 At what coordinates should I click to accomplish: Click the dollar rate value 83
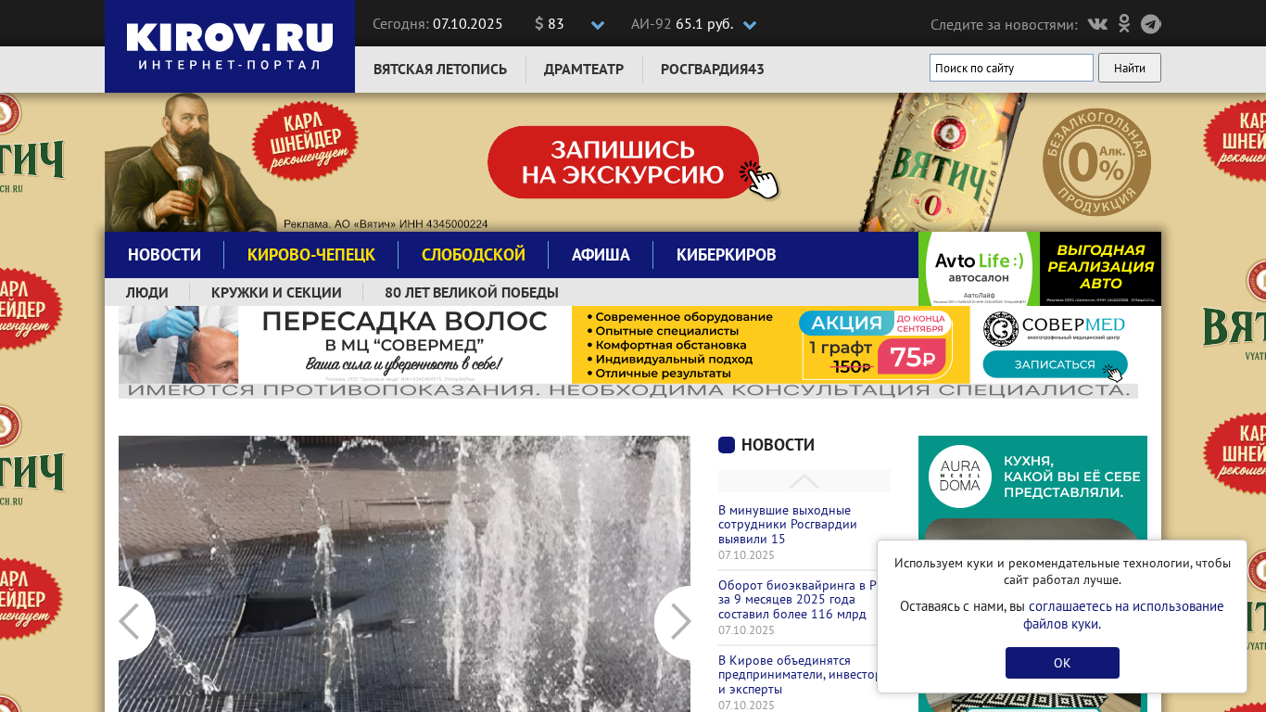[556, 24]
